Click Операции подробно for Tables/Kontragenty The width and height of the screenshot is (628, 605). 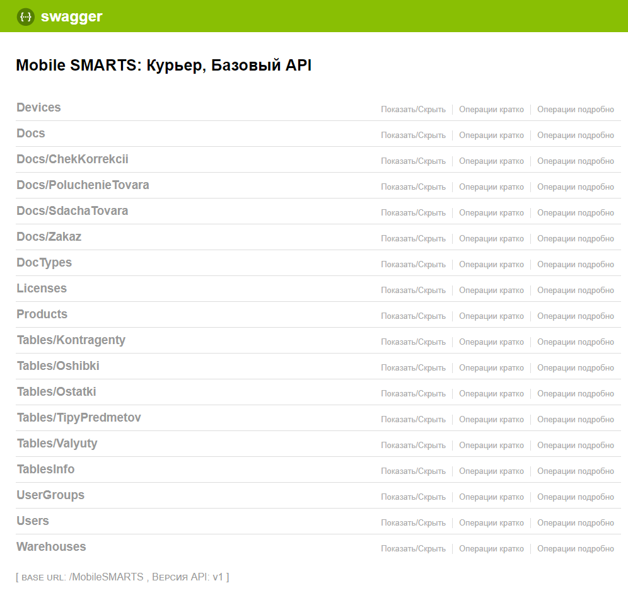576,342
